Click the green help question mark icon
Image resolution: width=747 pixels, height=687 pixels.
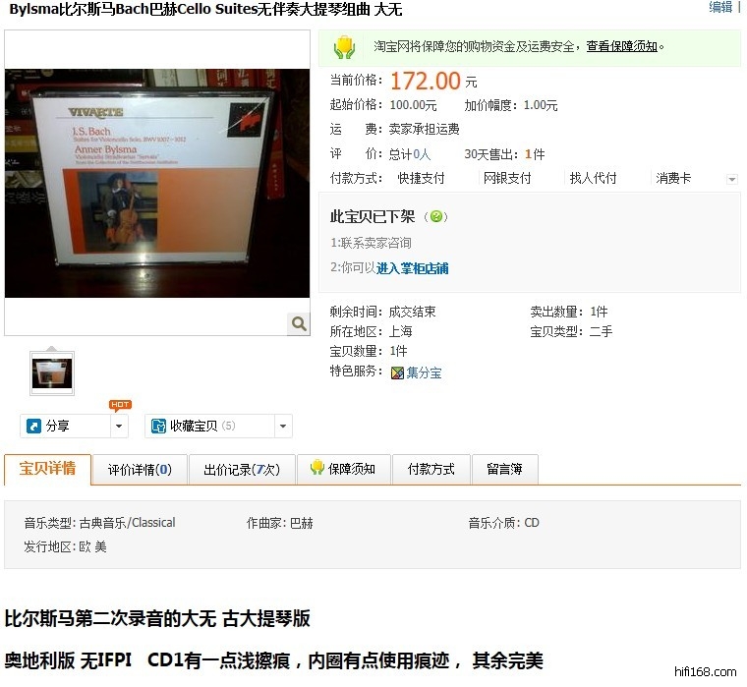click(x=437, y=217)
